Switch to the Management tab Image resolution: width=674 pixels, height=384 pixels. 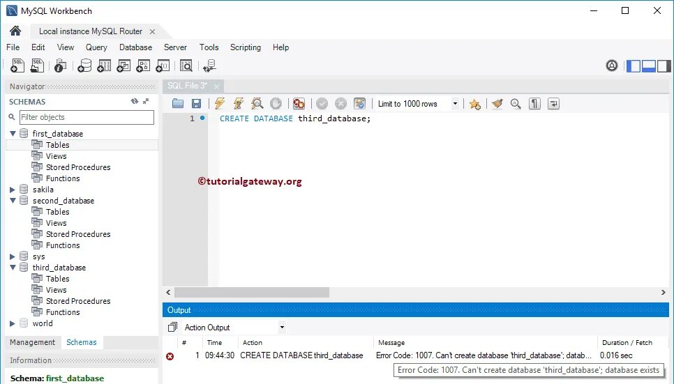click(x=33, y=342)
